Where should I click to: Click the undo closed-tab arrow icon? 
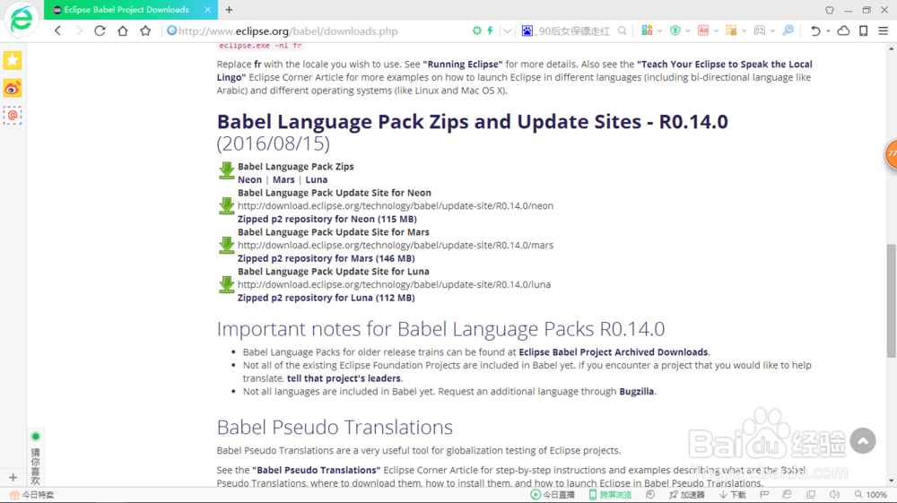pos(815,30)
